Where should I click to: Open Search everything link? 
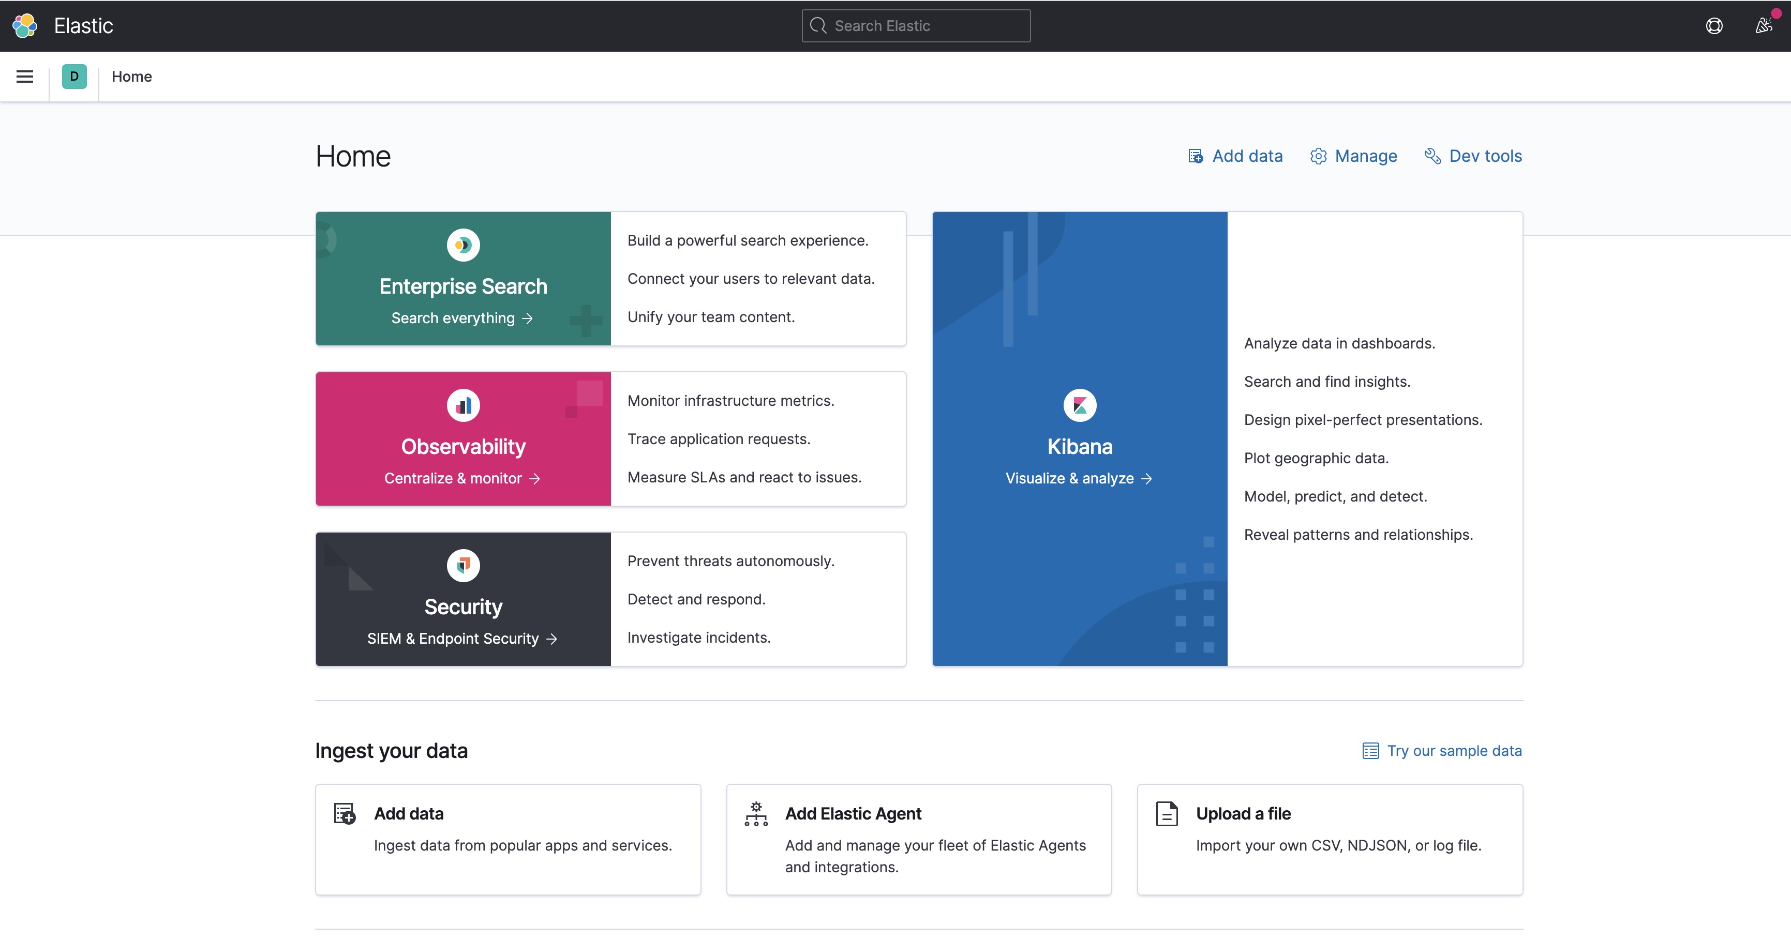[462, 318]
